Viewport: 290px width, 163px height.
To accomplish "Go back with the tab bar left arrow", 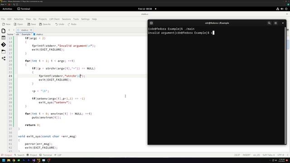I will click(9, 30).
